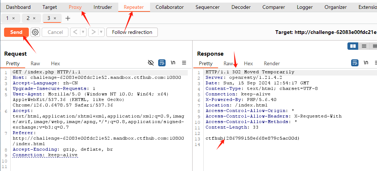Switch to the Intruder tab

pos(103,7)
